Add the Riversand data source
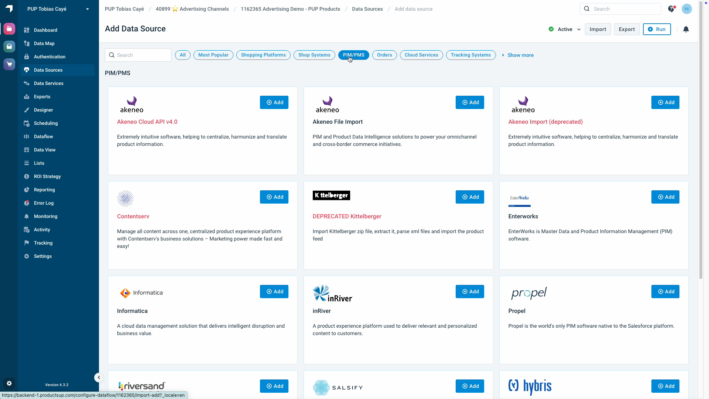 (x=274, y=386)
